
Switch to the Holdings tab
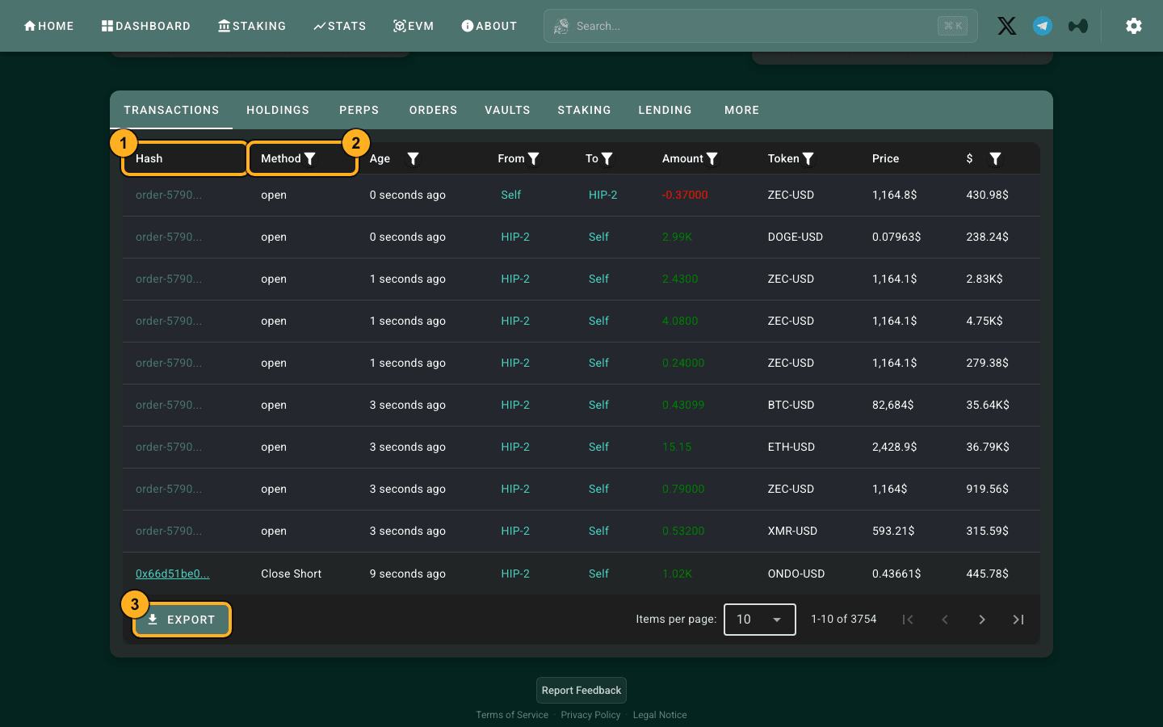278,110
